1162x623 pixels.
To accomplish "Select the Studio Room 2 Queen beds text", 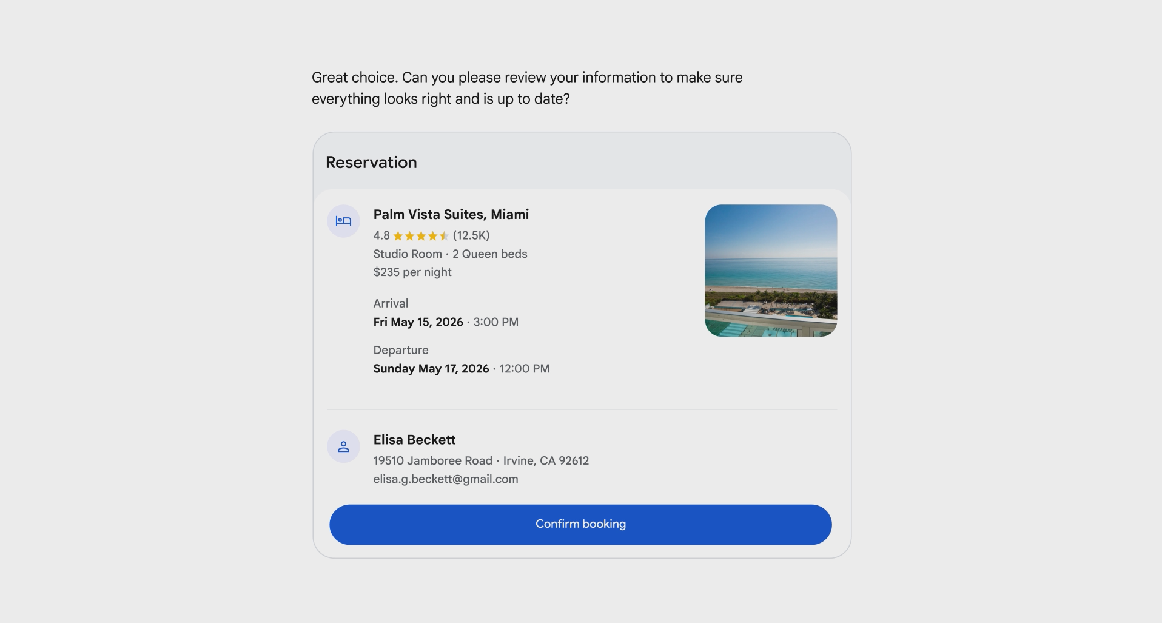I will [x=450, y=254].
